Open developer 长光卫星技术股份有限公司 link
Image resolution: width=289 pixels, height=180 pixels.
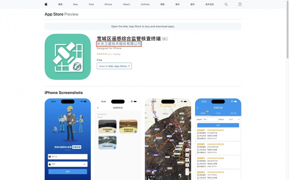coord(119,44)
